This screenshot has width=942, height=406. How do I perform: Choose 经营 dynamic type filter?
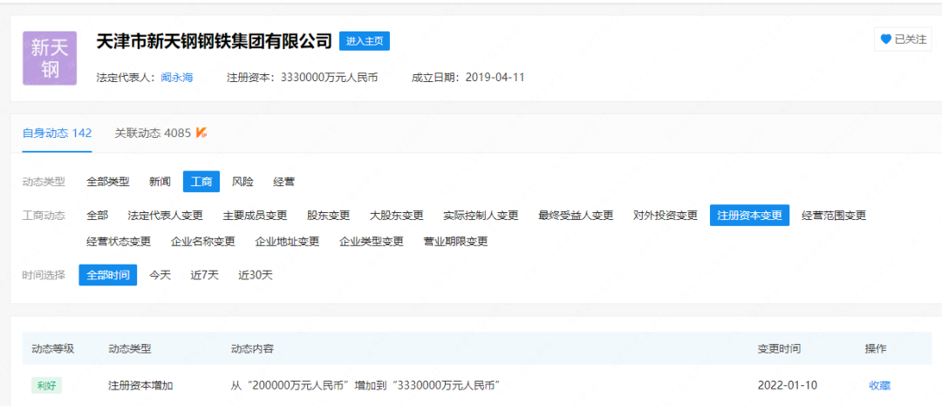coord(283,182)
